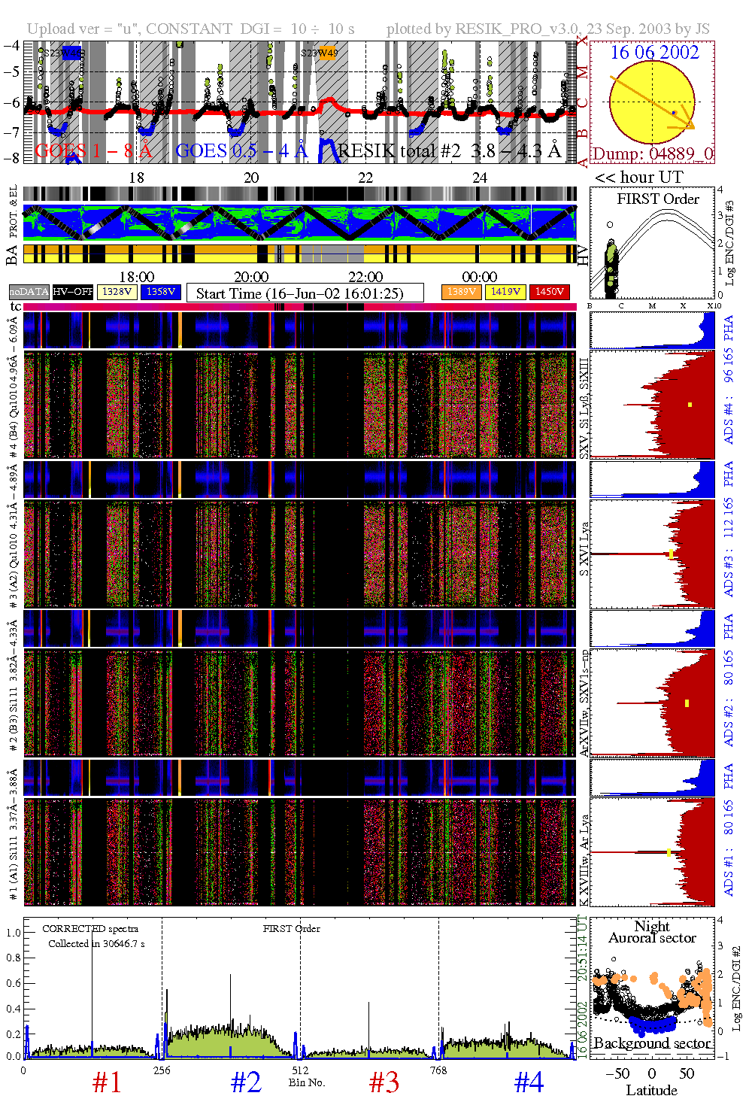Click the blue #2 channel label

pos(246,1082)
